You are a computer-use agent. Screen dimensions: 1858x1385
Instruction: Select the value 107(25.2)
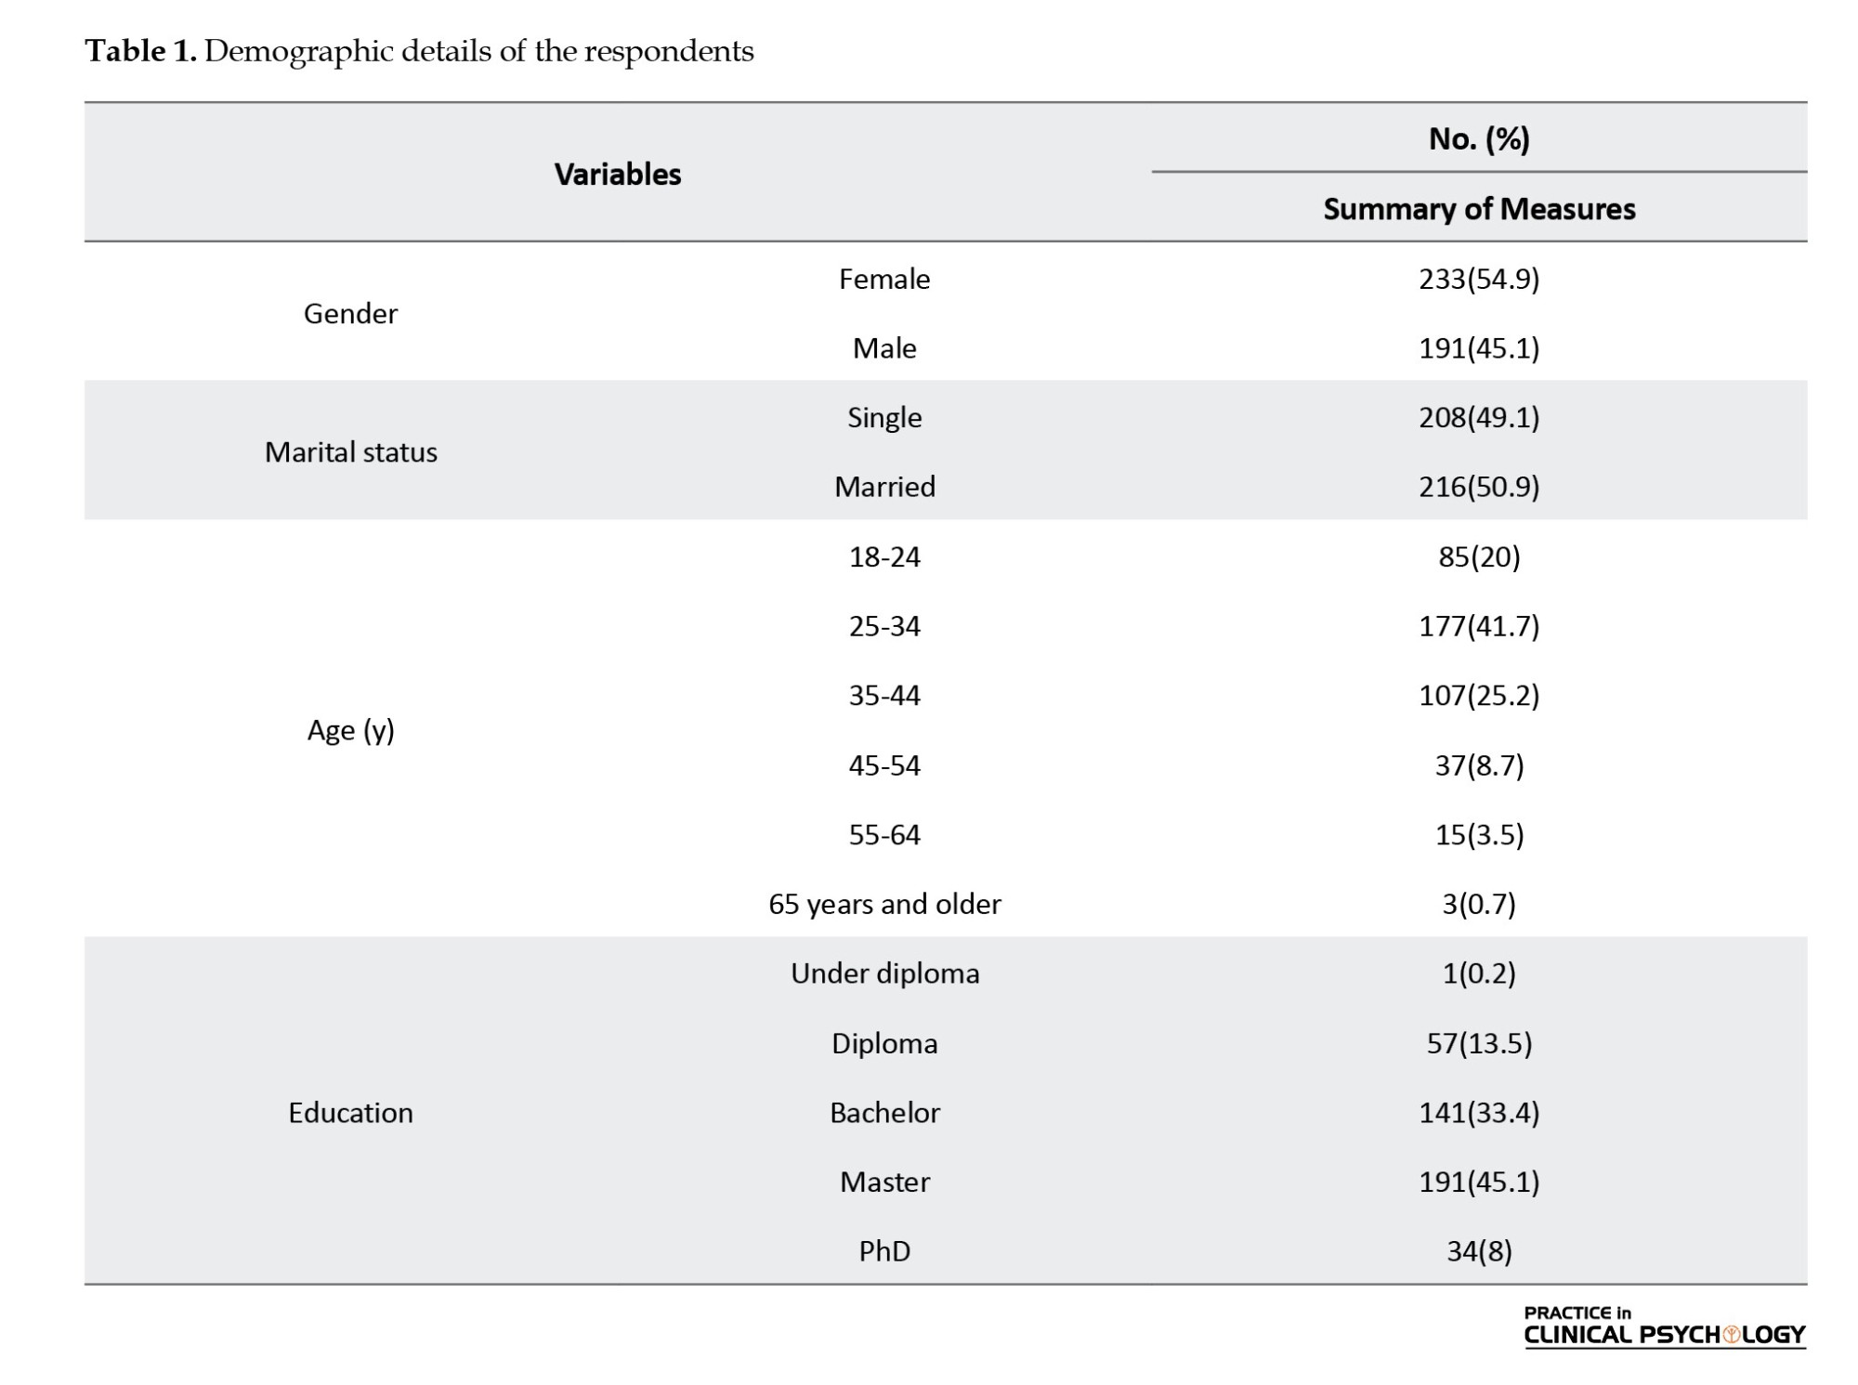[1479, 696]
